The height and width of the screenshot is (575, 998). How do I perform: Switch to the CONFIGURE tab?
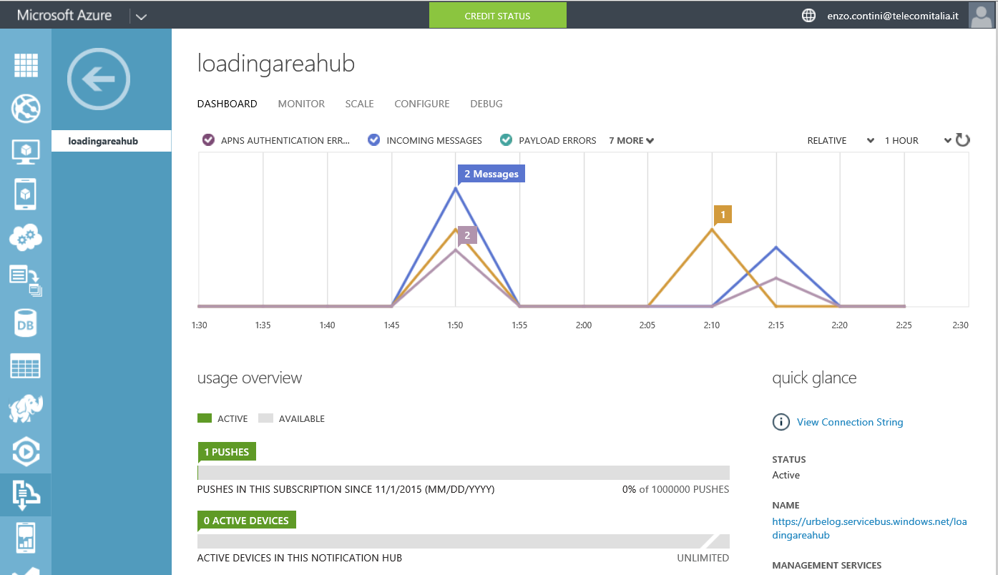click(422, 104)
